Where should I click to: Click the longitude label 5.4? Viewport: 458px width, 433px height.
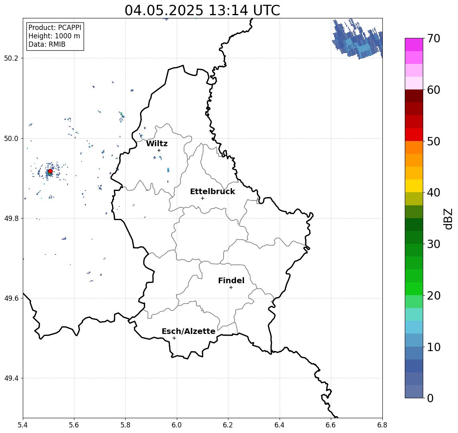coord(23,425)
